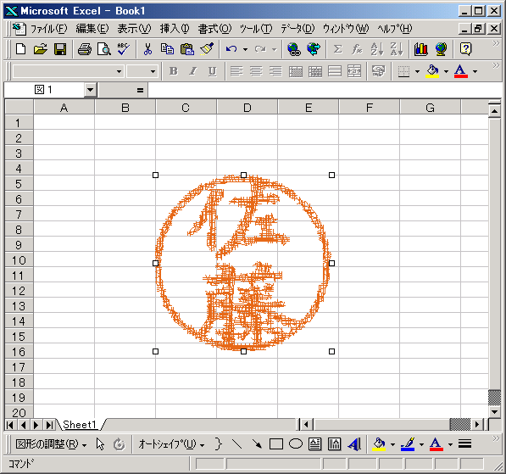Viewport: 506px width, 474px height.
Task: Click the Sort Ascending A-Z icon
Action: [x=376, y=49]
